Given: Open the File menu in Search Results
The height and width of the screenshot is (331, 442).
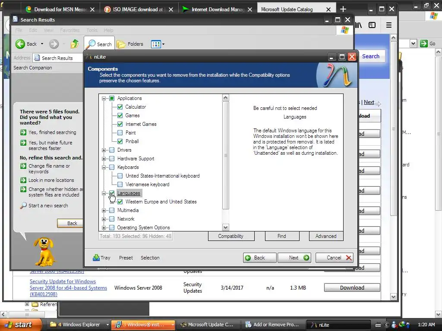Looking at the screenshot, I should coord(19,30).
